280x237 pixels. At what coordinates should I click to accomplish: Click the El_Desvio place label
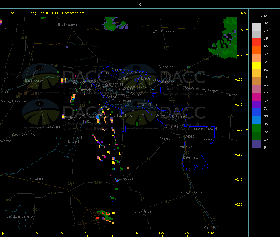click(x=72, y=118)
